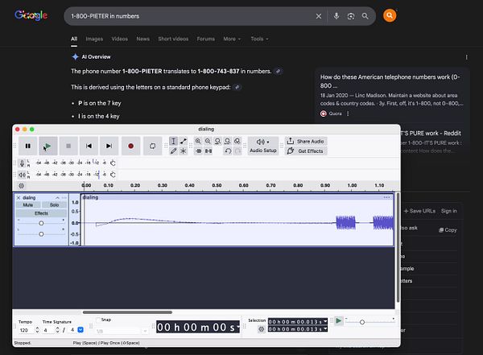This screenshot has width=483, height=355.
Task: Open the Forums tab in Google
Action: coord(206,39)
